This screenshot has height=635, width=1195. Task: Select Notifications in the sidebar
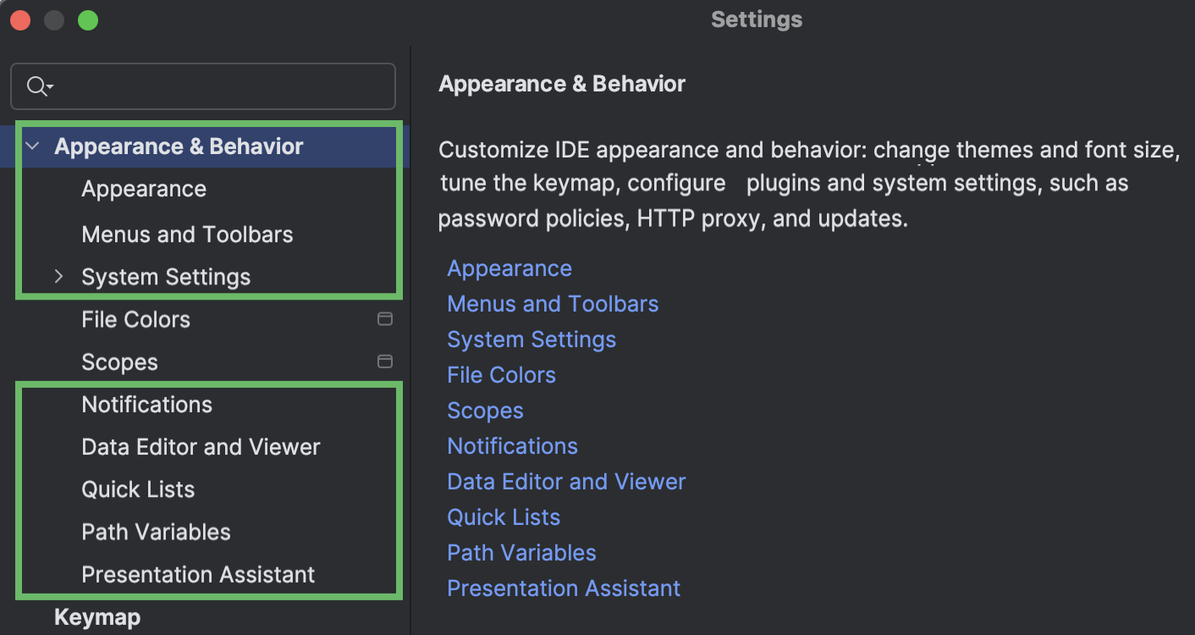pos(147,405)
